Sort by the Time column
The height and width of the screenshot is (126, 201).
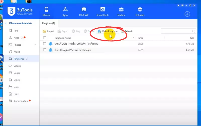[x=141, y=38]
